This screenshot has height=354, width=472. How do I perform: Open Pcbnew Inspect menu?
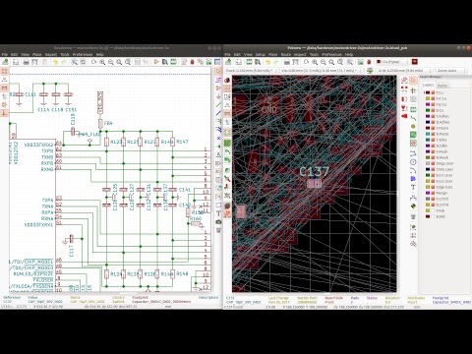pos(300,54)
